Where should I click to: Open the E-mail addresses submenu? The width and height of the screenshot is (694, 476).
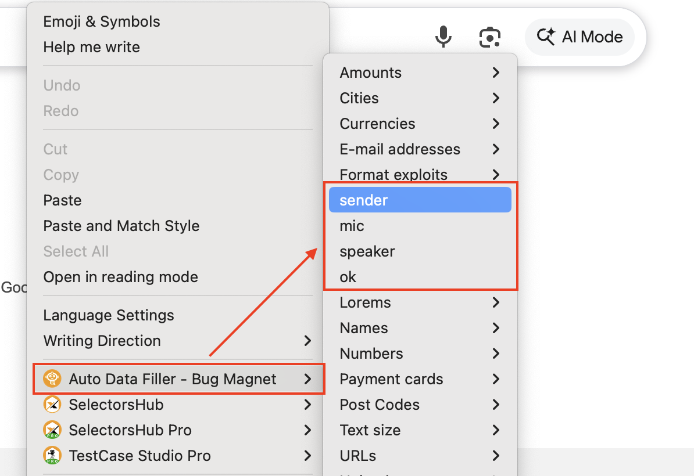[400, 149]
